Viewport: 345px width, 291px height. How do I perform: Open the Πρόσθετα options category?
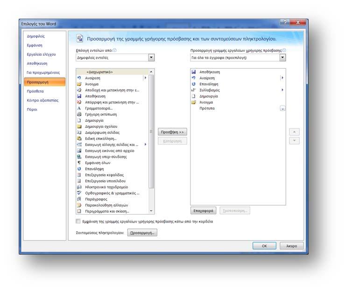(x=35, y=91)
